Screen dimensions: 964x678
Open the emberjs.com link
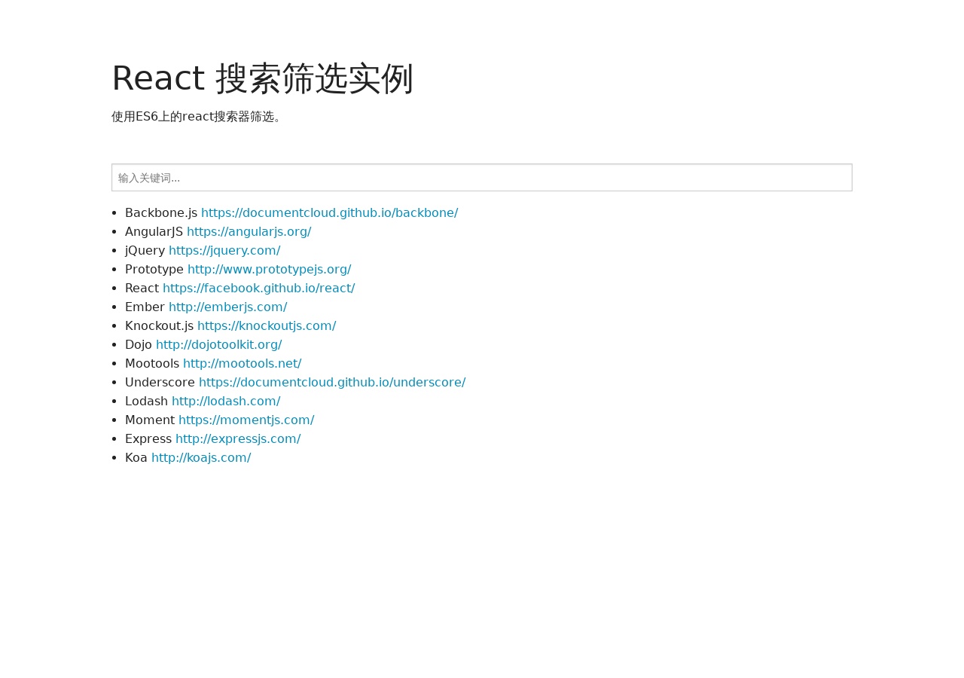[x=227, y=307]
